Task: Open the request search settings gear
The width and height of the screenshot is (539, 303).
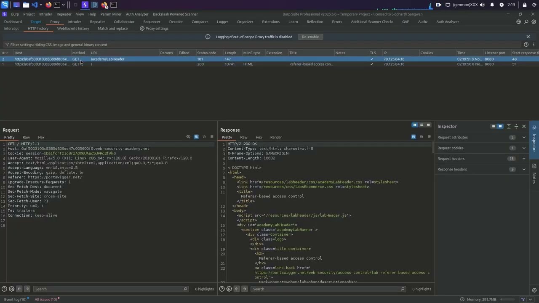Action: coord(12,289)
